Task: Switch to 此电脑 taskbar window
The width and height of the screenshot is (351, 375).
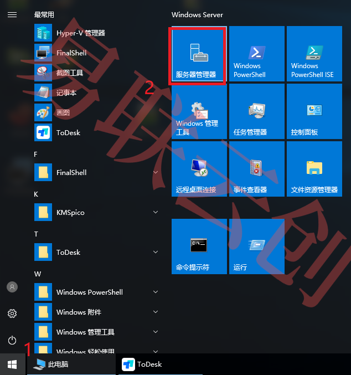Action: coord(71,364)
